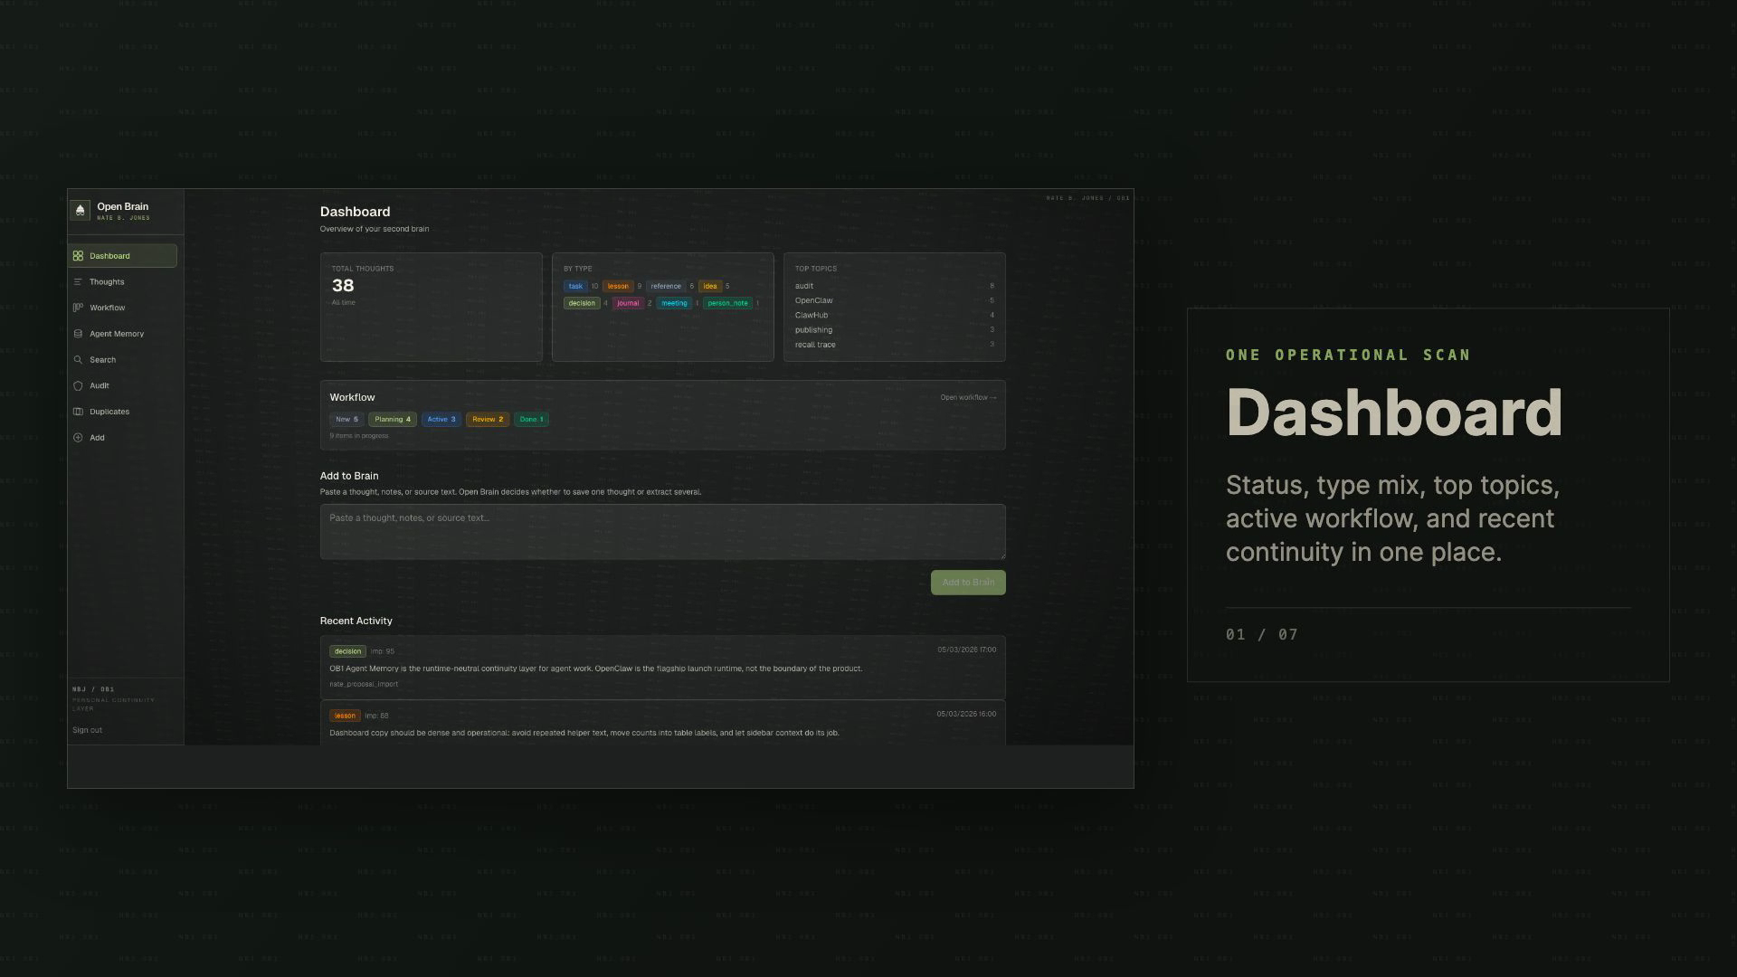Click the '05/03/2026 17:00' timestamp
The height and width of the screenshot is (977, 1737).
(966, 650)
